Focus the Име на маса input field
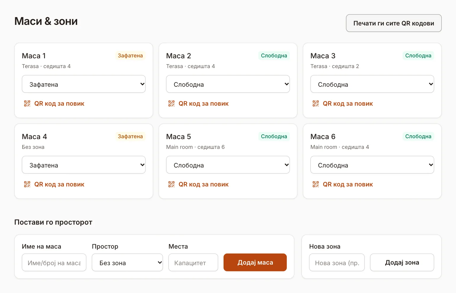The height and width of the screenshot is (293, 456). pos(54,263)
